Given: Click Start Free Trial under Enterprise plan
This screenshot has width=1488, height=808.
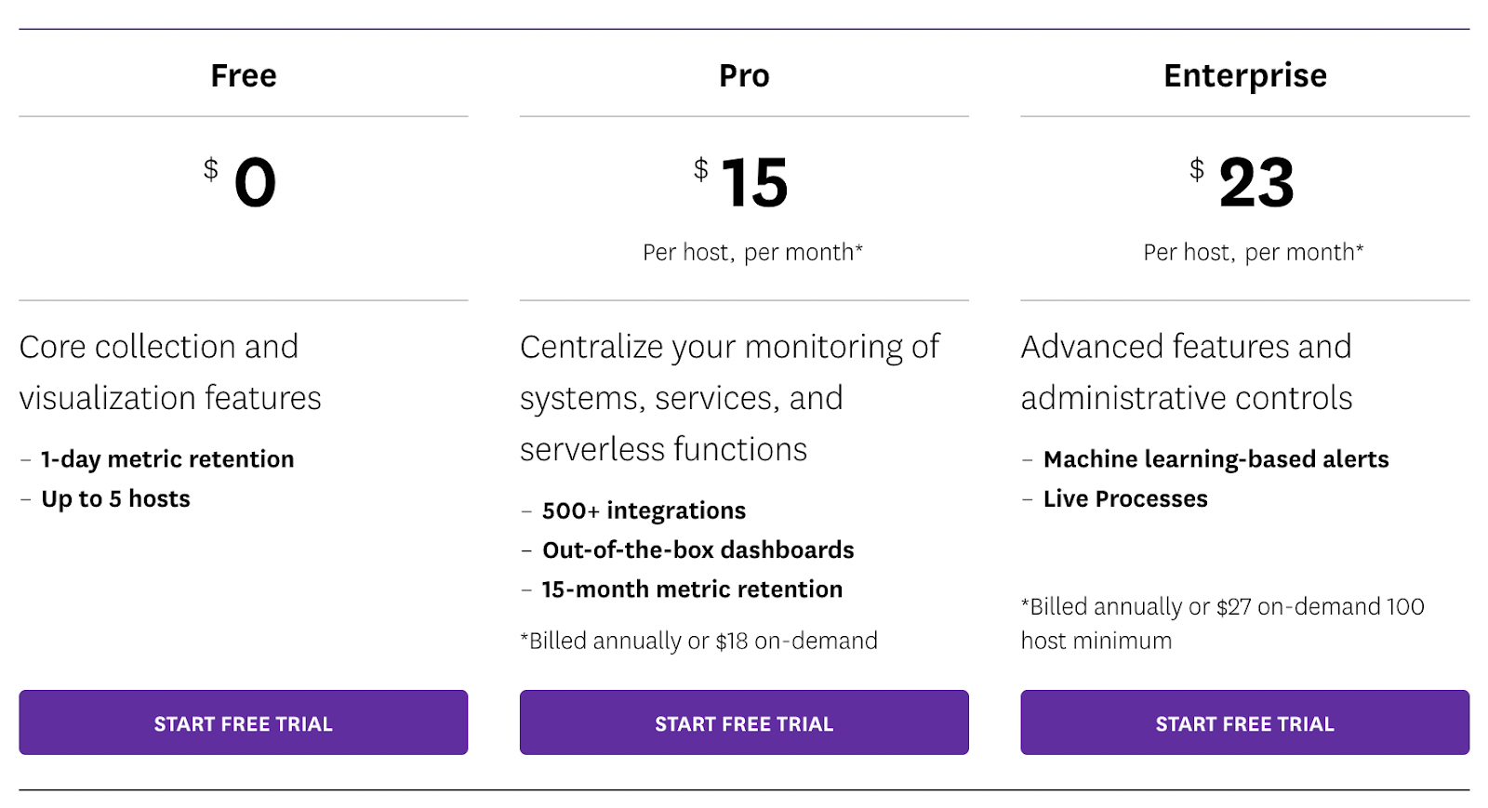Looking at the screenshot, I should click(1244, 722).
